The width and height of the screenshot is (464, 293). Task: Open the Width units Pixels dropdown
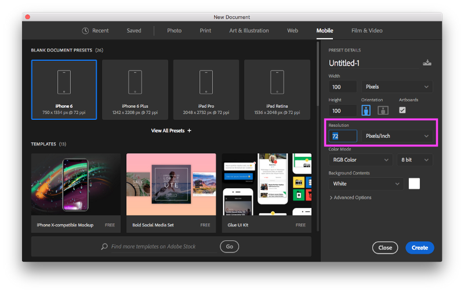coord(397,87)
